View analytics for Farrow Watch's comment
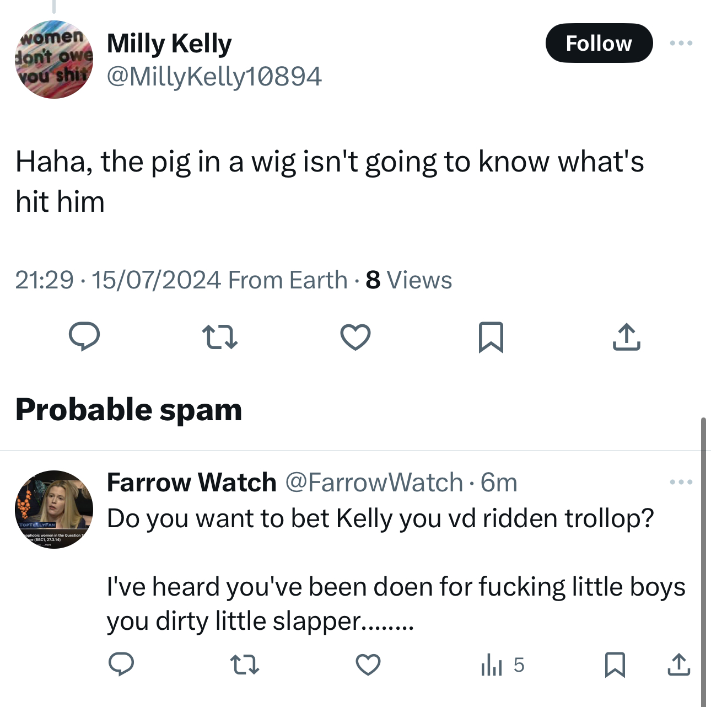The height and width of the screenshot is (707, 711). pyautogui.click(x=502, y=665)
